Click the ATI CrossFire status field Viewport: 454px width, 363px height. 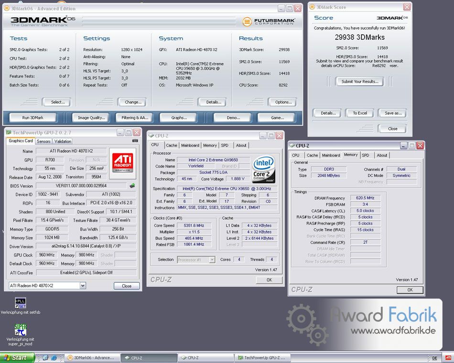[86, 272]
